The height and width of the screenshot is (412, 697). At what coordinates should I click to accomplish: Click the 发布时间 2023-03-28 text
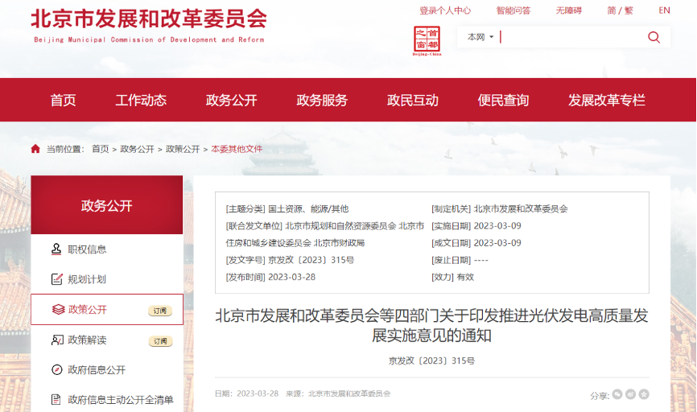270,277
